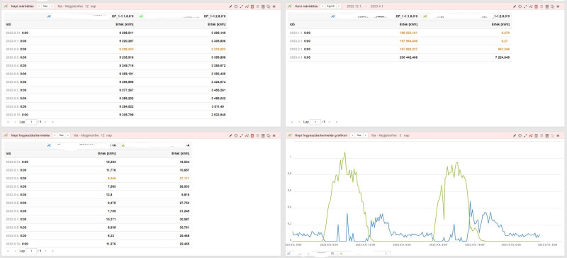Open hamburger menu of the grafikon panel
This screenshot has height=258, width=567.
(558, 135)
